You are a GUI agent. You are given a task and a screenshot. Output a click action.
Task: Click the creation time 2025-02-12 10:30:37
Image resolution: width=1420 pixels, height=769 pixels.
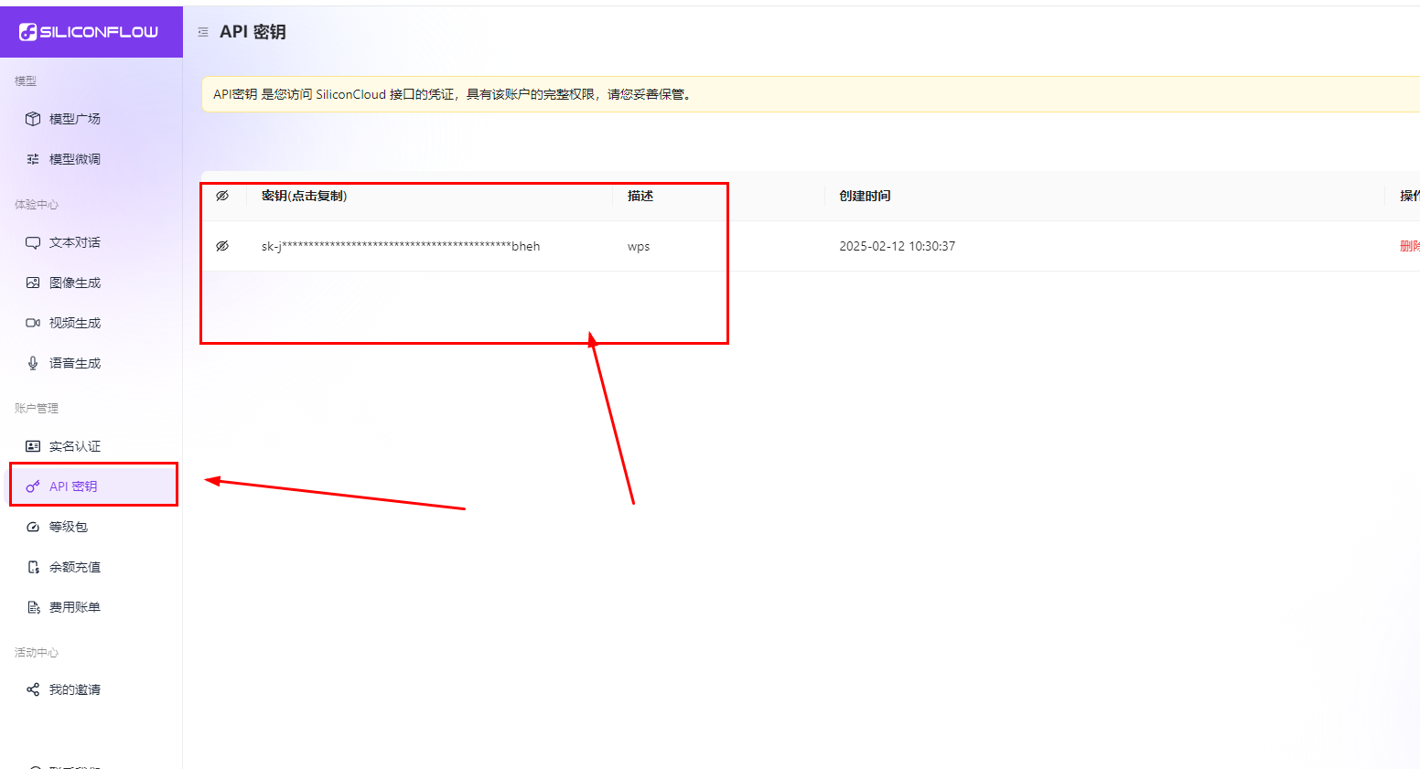point(898,246)
